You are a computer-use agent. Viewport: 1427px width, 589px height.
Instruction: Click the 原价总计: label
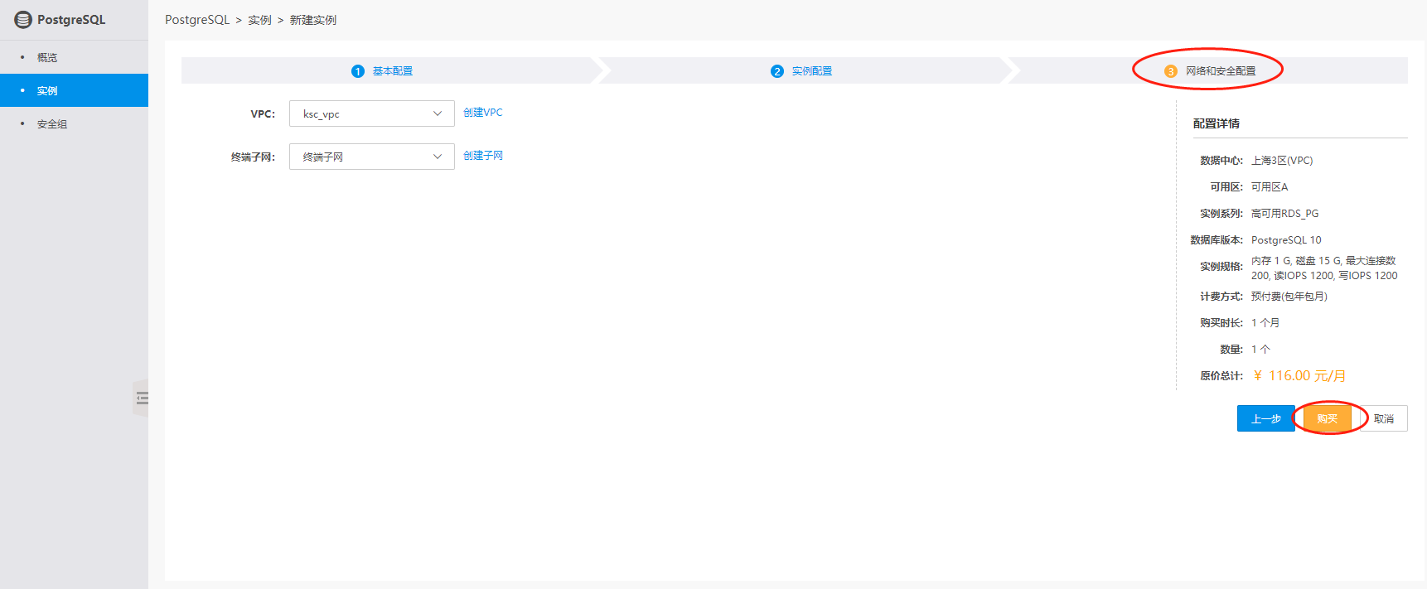1221,376
